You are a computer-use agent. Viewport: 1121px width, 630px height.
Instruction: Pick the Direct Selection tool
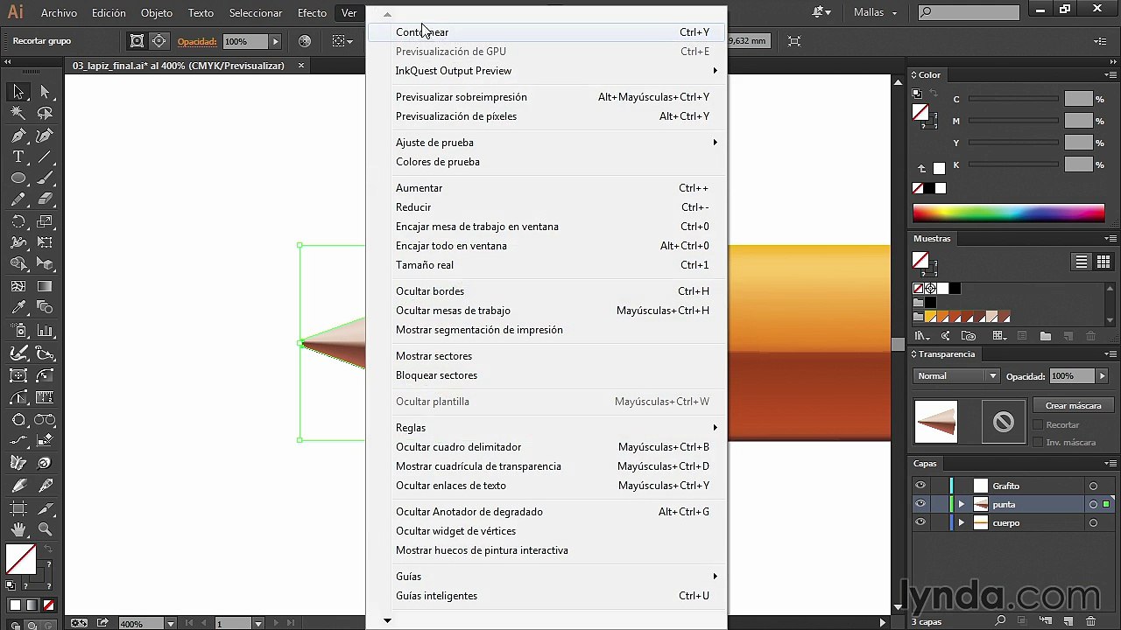[x=45, y=92]
